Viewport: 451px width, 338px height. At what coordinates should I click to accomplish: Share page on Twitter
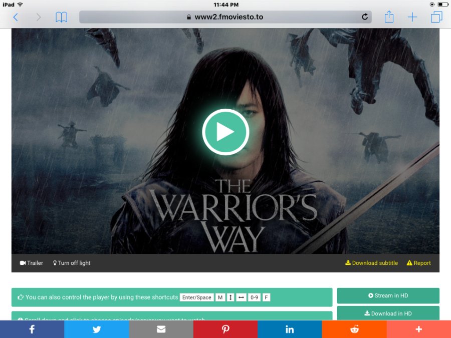[96, 329]
